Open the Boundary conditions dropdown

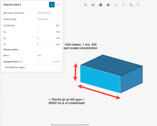(x=48, y=13)
